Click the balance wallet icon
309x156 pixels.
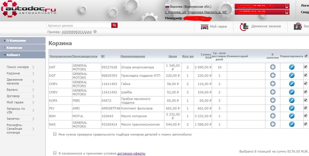pos(298,26)
